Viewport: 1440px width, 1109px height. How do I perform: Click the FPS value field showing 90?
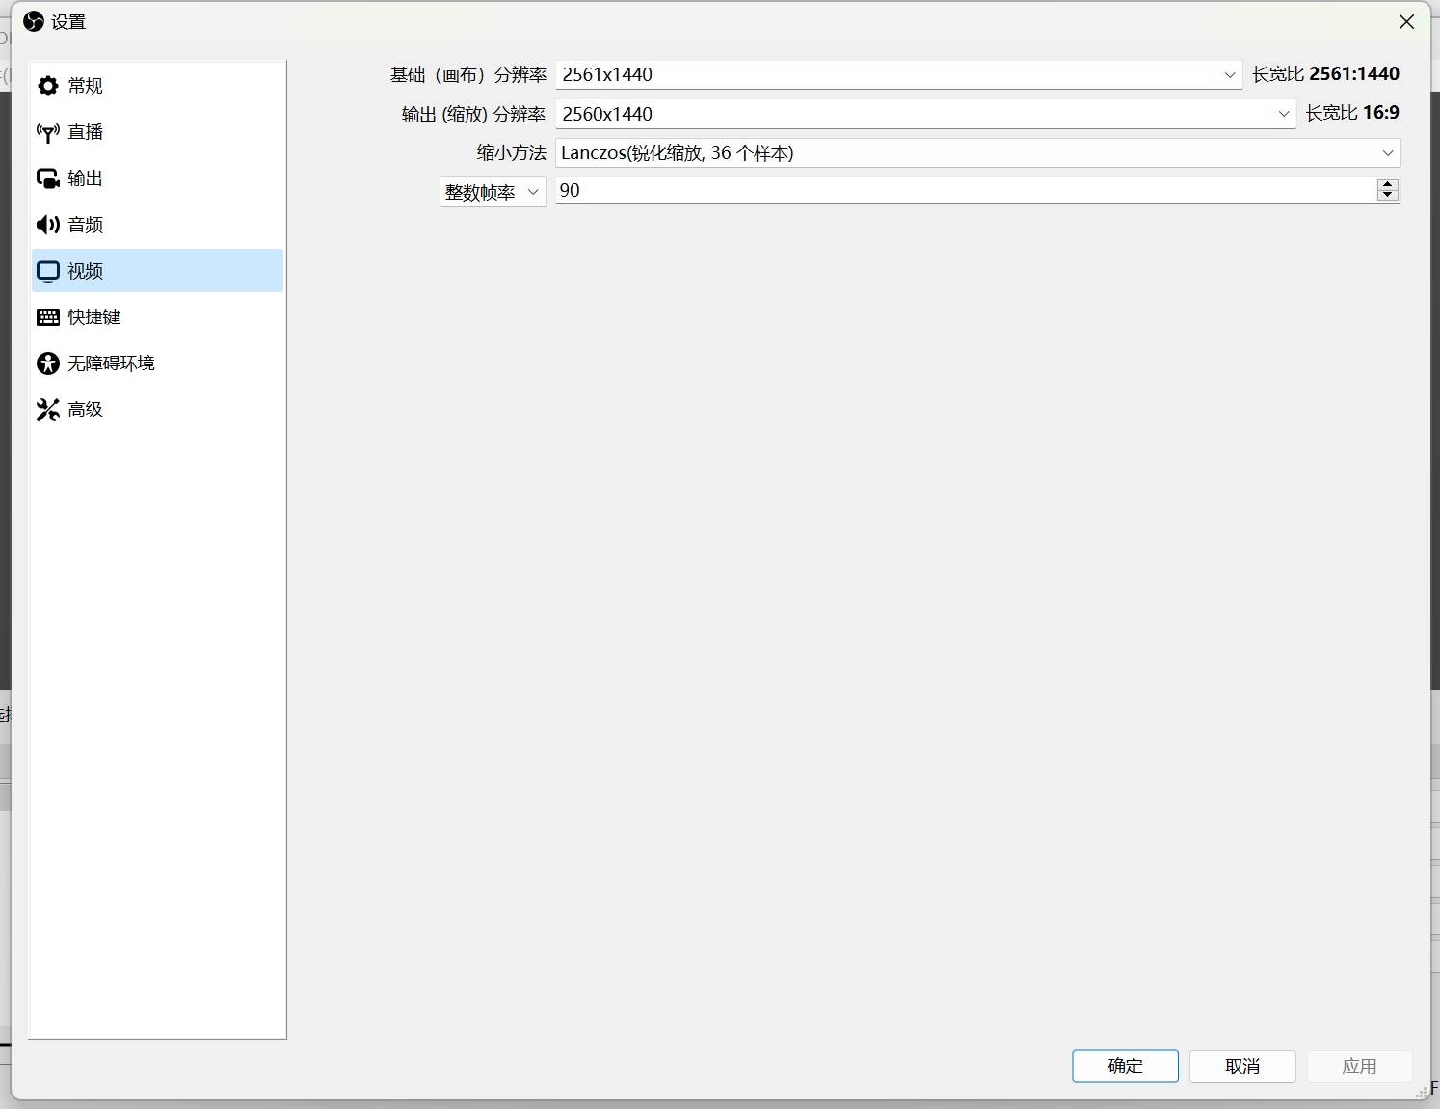tap(964, 191)
